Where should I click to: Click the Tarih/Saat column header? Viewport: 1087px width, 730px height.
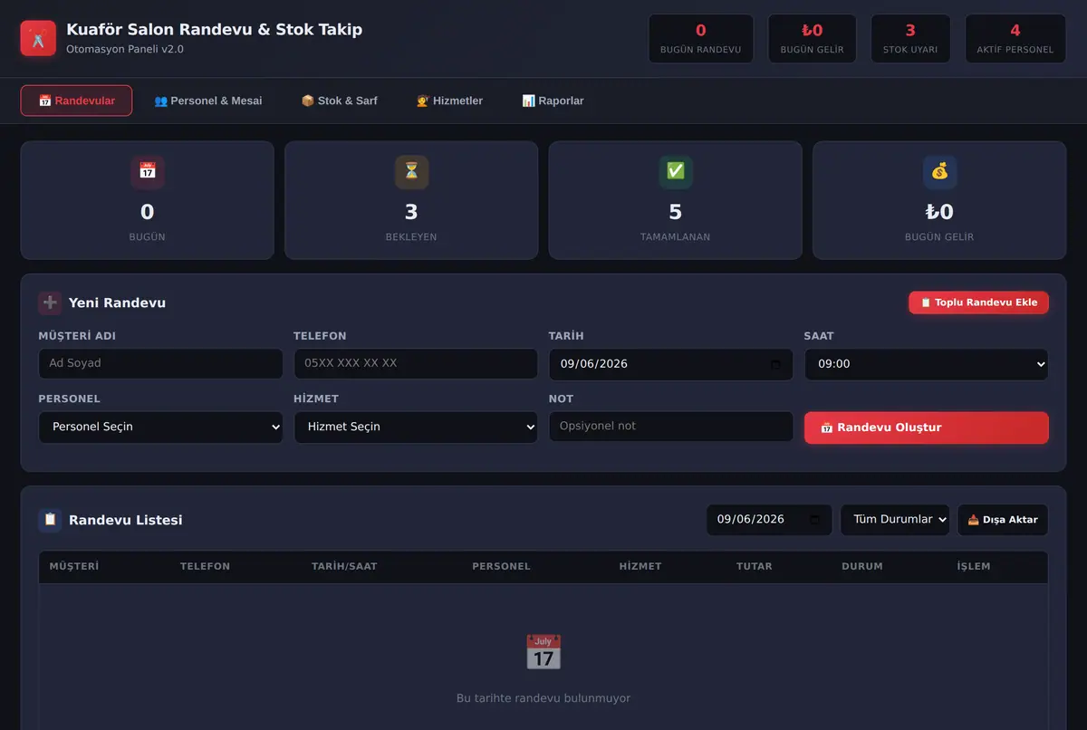pos(344,566)
